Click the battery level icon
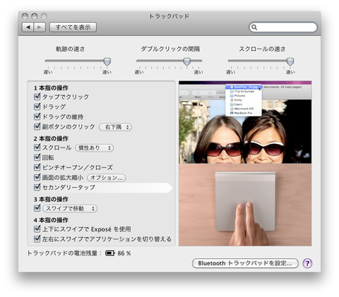The width and height of the screenshot is (339, 297). click(110, 253)
